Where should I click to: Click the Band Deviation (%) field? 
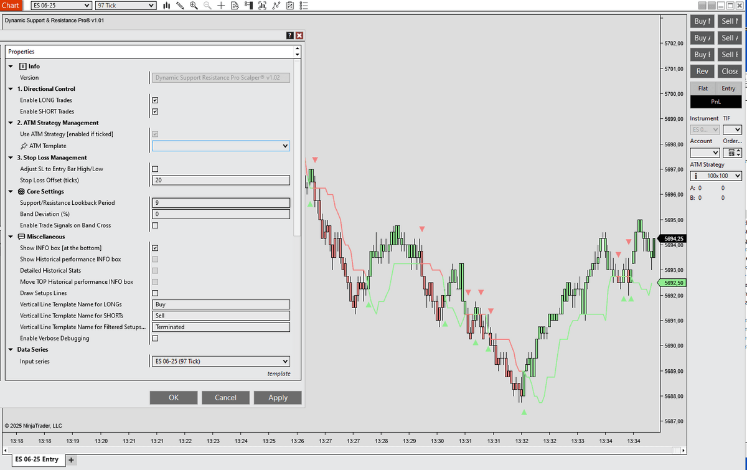221,214
